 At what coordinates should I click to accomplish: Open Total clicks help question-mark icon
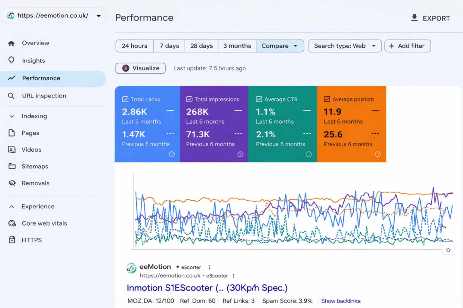tap(172, 154)
